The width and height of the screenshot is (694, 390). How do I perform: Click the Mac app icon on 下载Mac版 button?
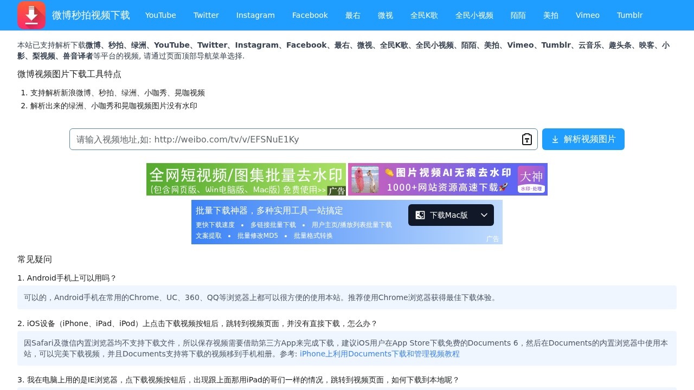pyautogui.click(x=421, y=215)
